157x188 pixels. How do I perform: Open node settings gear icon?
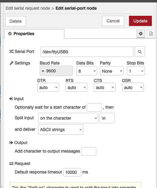(141, 33)
